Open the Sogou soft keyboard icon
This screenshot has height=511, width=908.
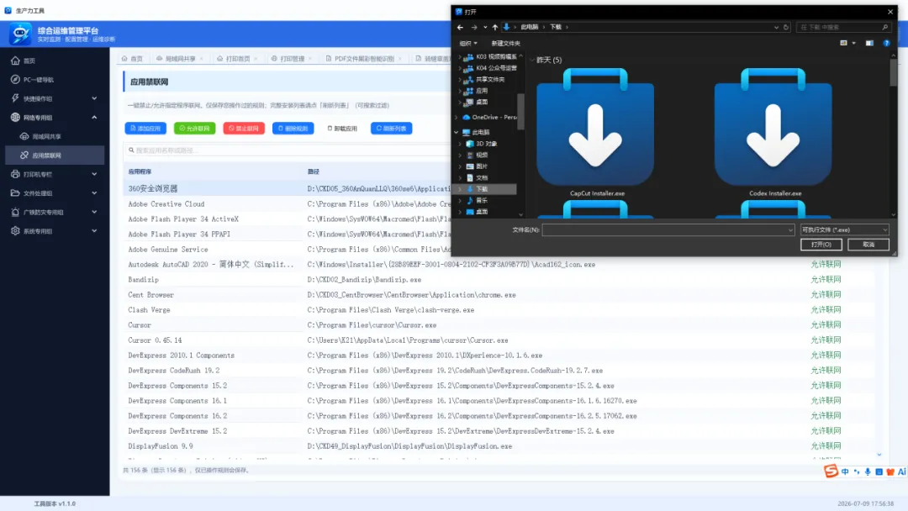pyautogui.click(x=879, y=471)
